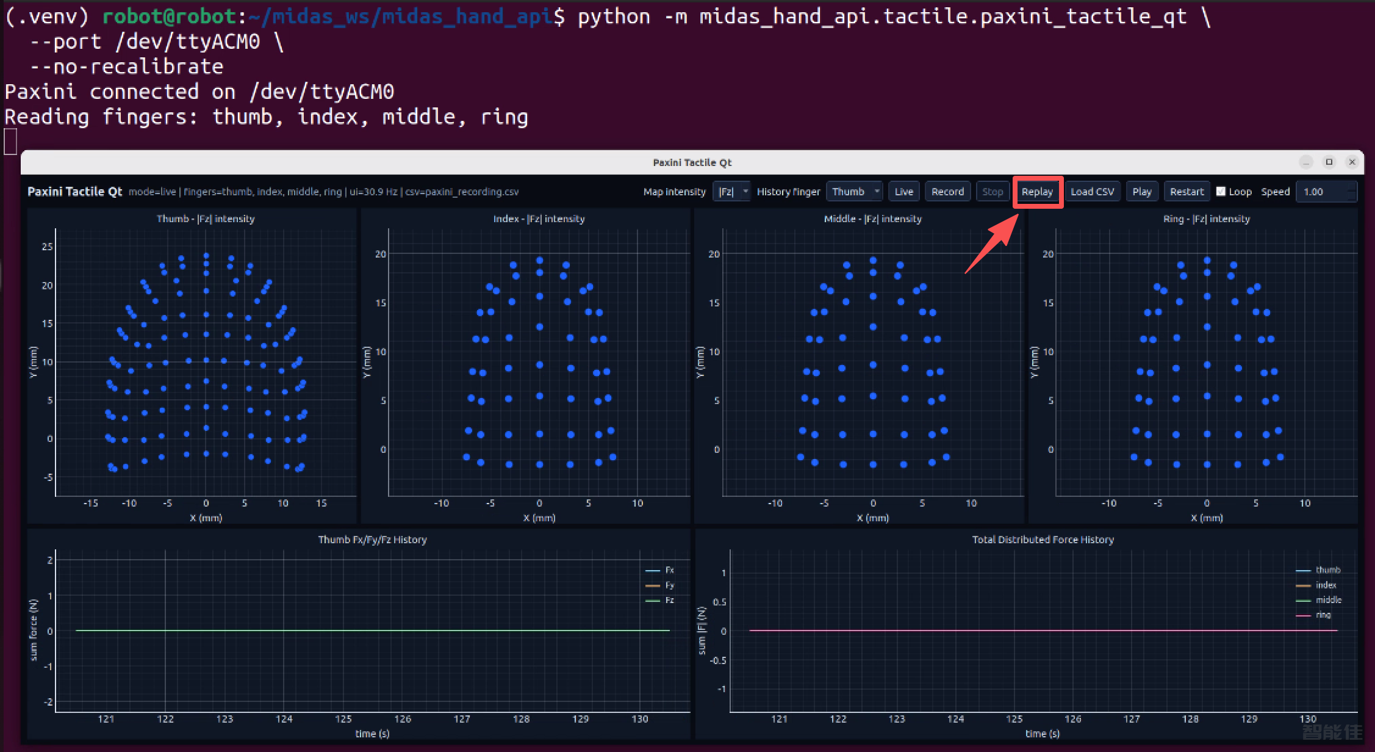The image size is (1375, 752).
Task: Click the 'Middle - |Fz| intensity' plot title
Action: click(872, 219)
